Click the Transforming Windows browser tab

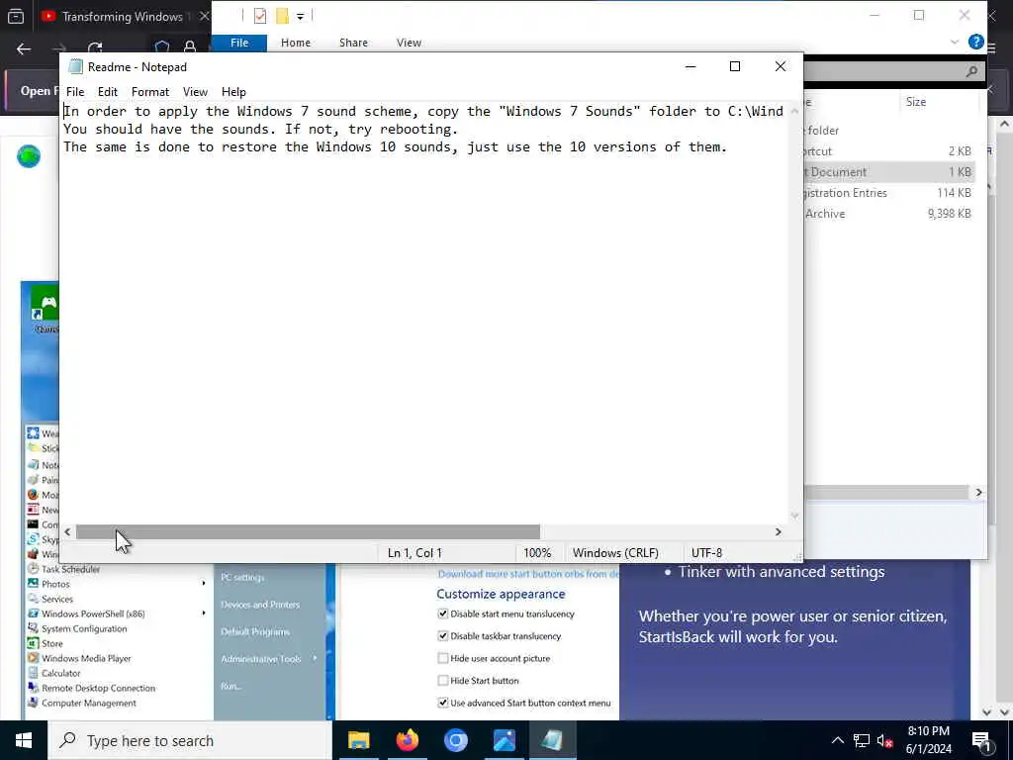tap(122, 17)
